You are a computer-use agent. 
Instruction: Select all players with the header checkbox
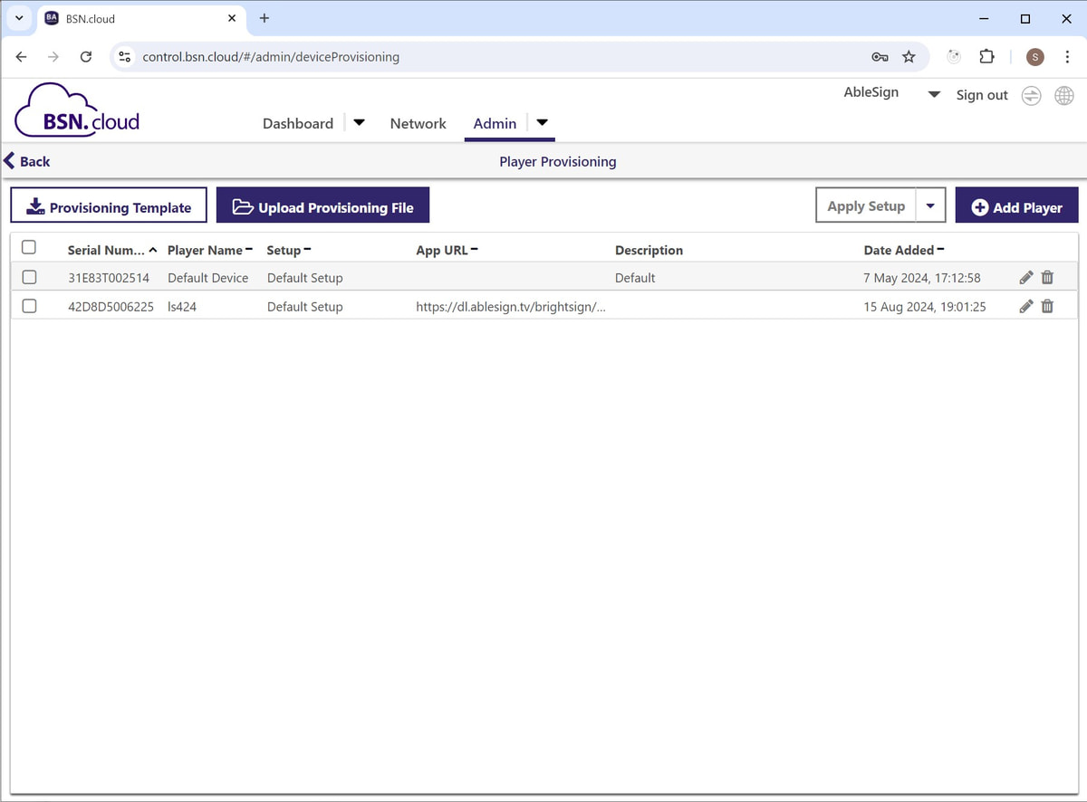[x=29, y=246]
